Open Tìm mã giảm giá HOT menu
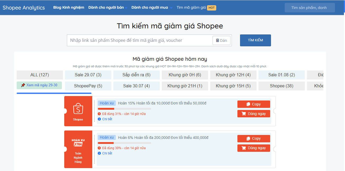 point(196,8)
